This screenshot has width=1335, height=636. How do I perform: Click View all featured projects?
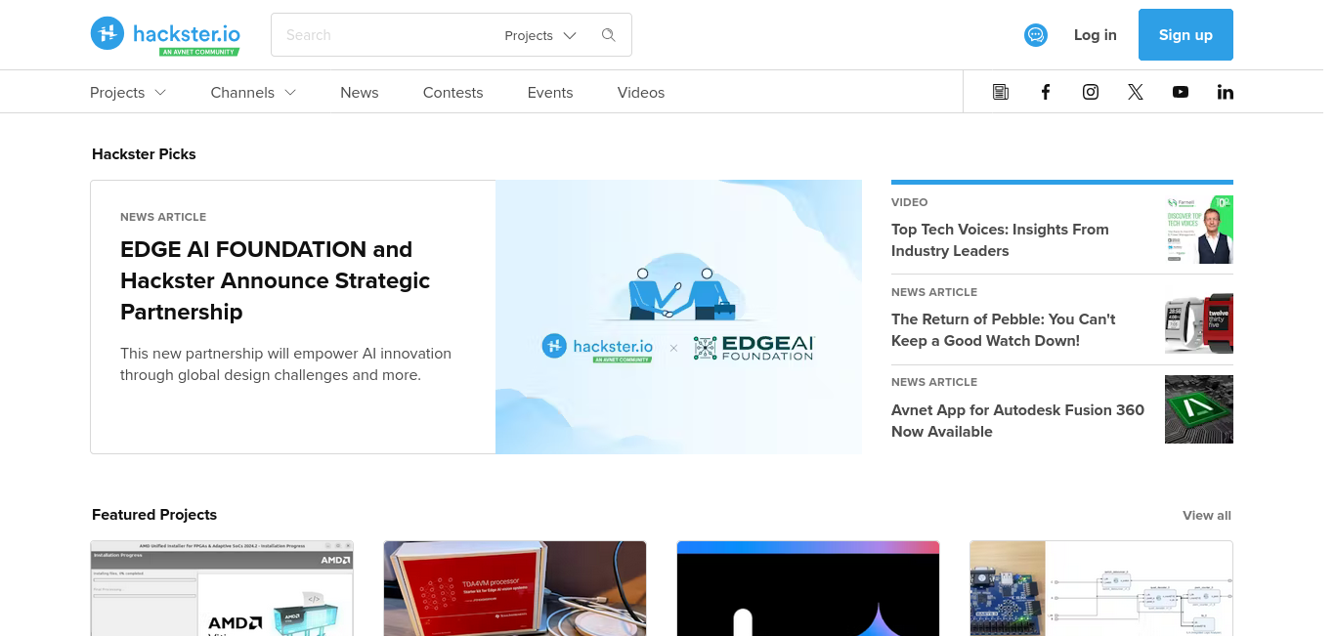click(x=1207, y=516)
